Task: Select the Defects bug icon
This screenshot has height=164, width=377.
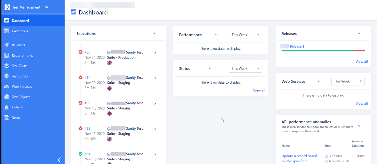Action: tap(7, 107)
